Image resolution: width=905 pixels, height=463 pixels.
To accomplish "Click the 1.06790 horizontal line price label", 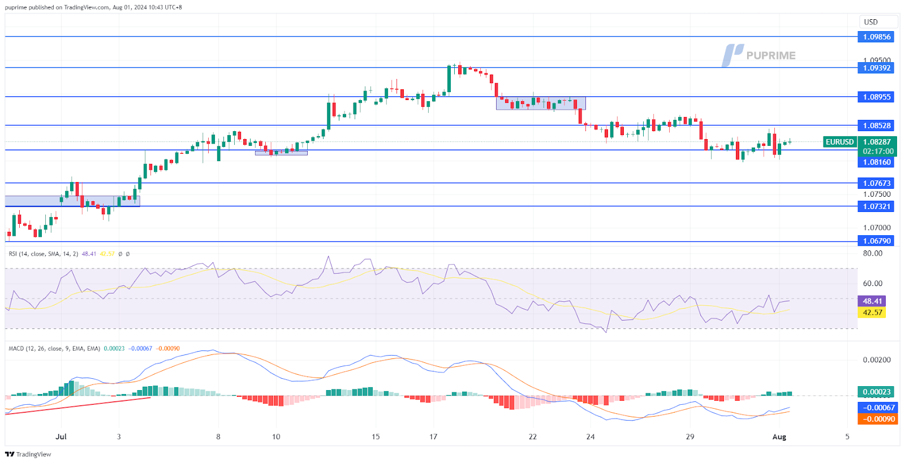I will tap(877, 241).
